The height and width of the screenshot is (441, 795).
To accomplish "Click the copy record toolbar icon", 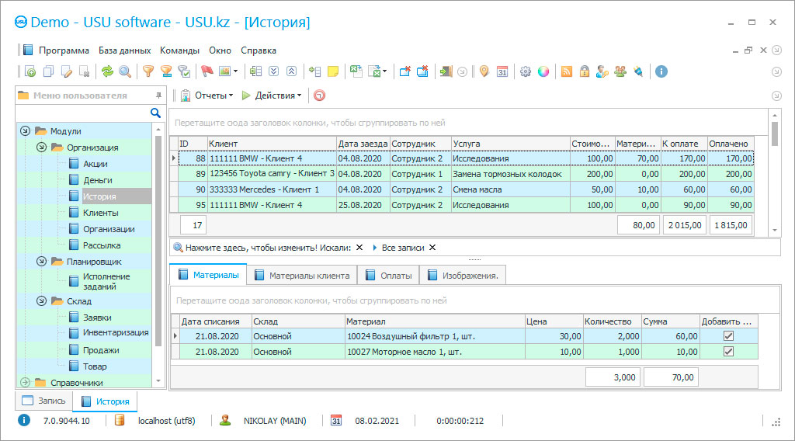I will (x=48, y=71).
